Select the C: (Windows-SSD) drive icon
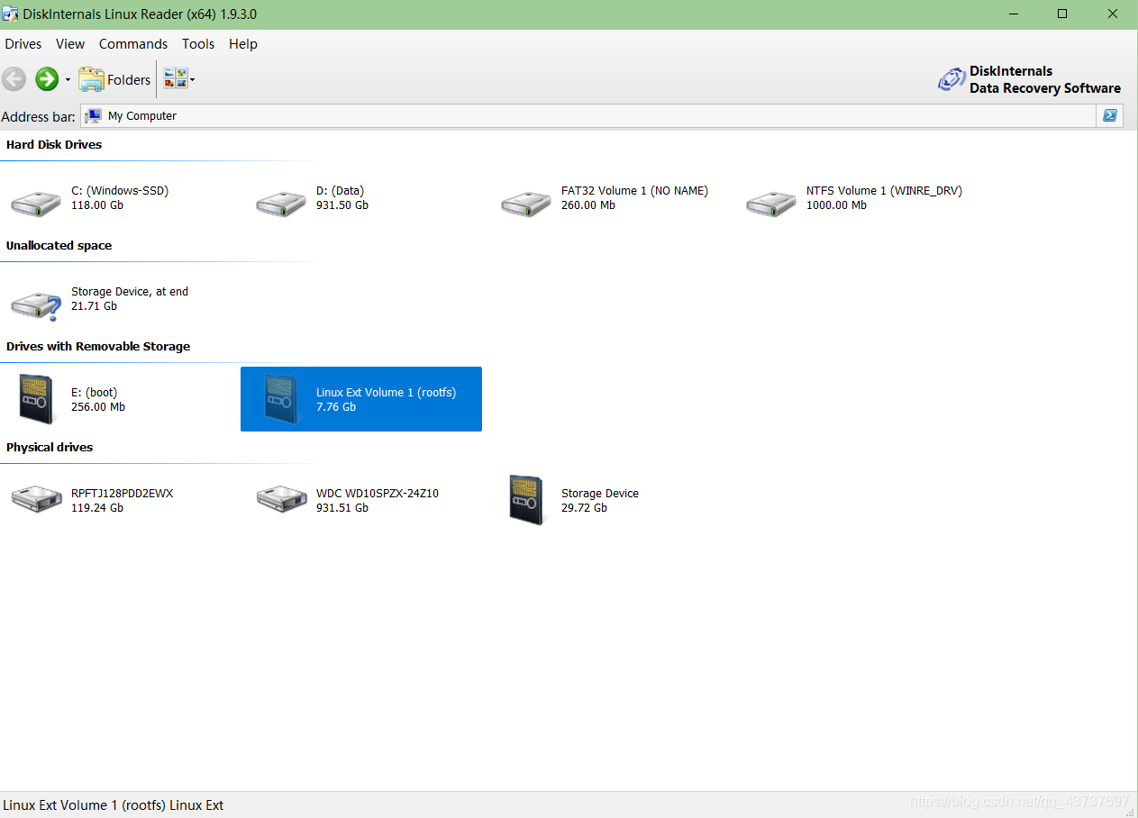 click(x=36, y=202)
